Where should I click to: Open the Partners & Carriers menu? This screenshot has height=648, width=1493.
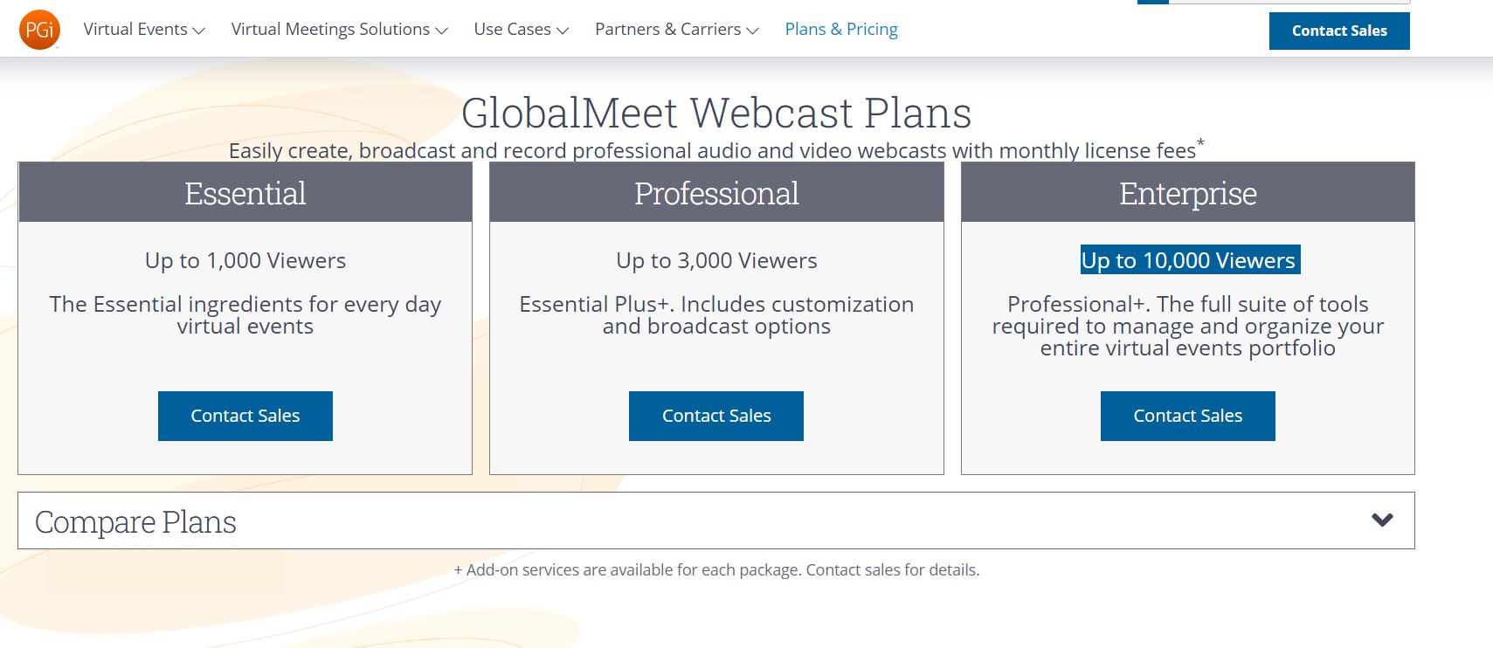(x=677, y=30)
